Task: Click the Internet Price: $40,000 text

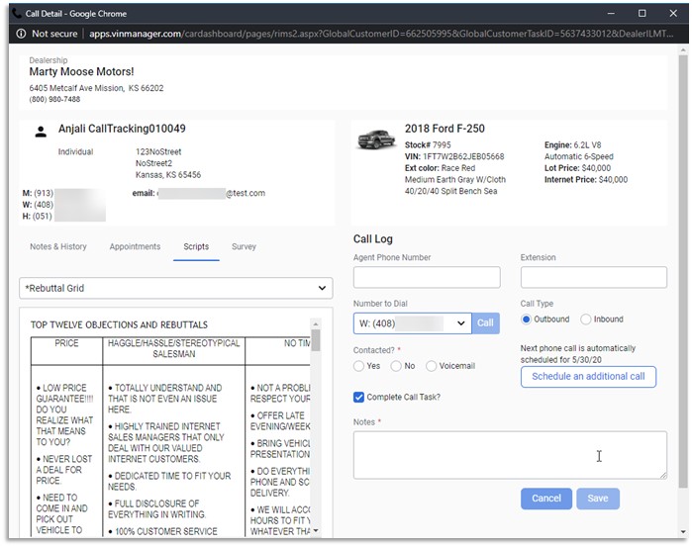Action: (x=586, y=180)
